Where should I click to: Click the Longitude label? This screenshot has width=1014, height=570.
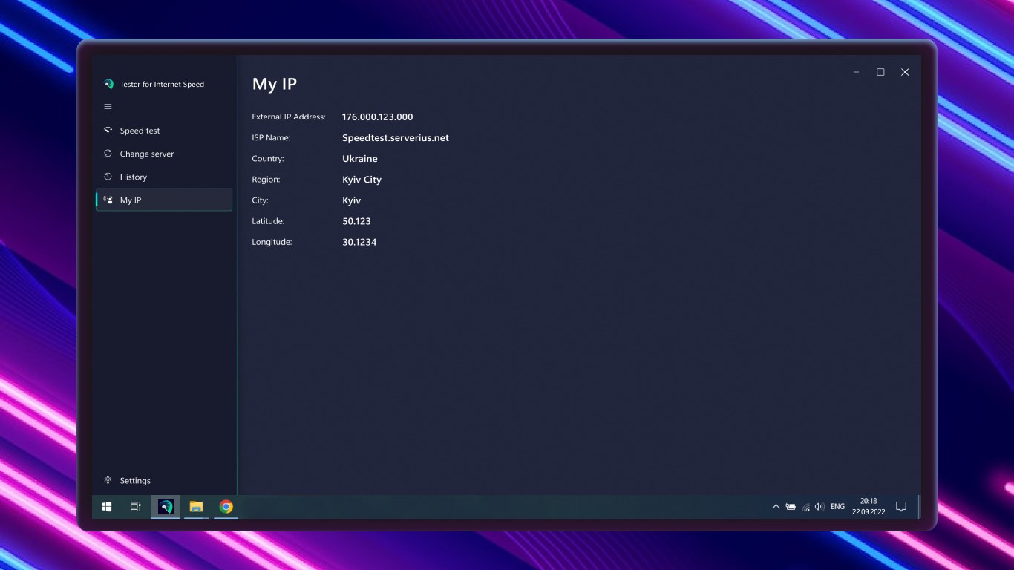pyautogui.click(x=272, y=242)
